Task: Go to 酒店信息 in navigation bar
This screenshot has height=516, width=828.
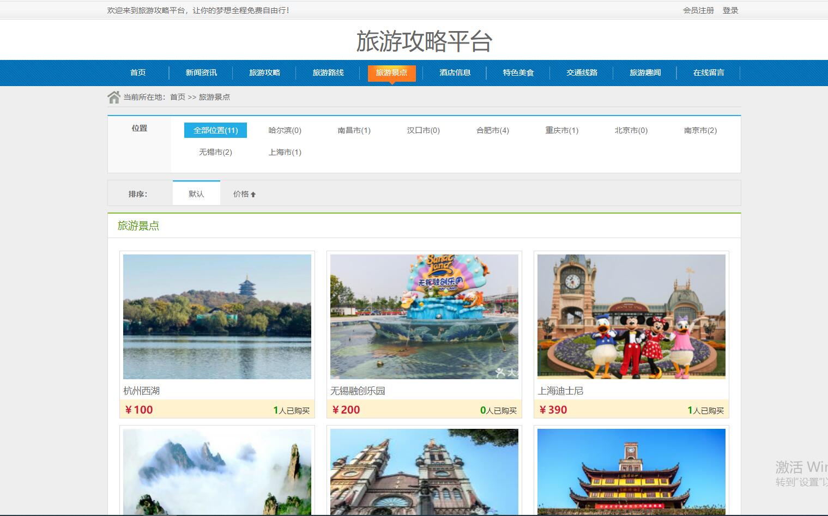Action: 455,72
